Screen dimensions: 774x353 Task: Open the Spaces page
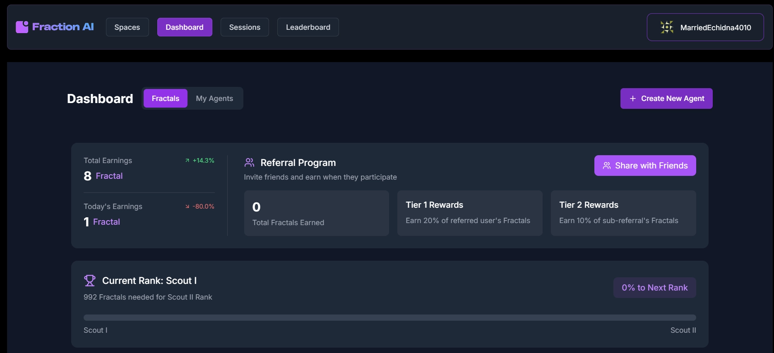127,27
